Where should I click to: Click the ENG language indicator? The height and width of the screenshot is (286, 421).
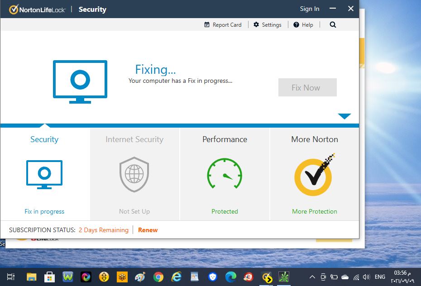(380, 277)
